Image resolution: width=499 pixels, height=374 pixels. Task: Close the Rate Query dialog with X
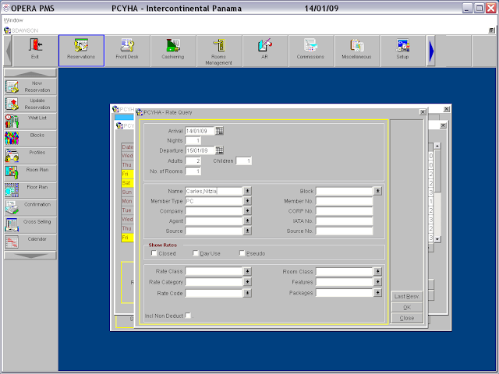coord(423,112)
